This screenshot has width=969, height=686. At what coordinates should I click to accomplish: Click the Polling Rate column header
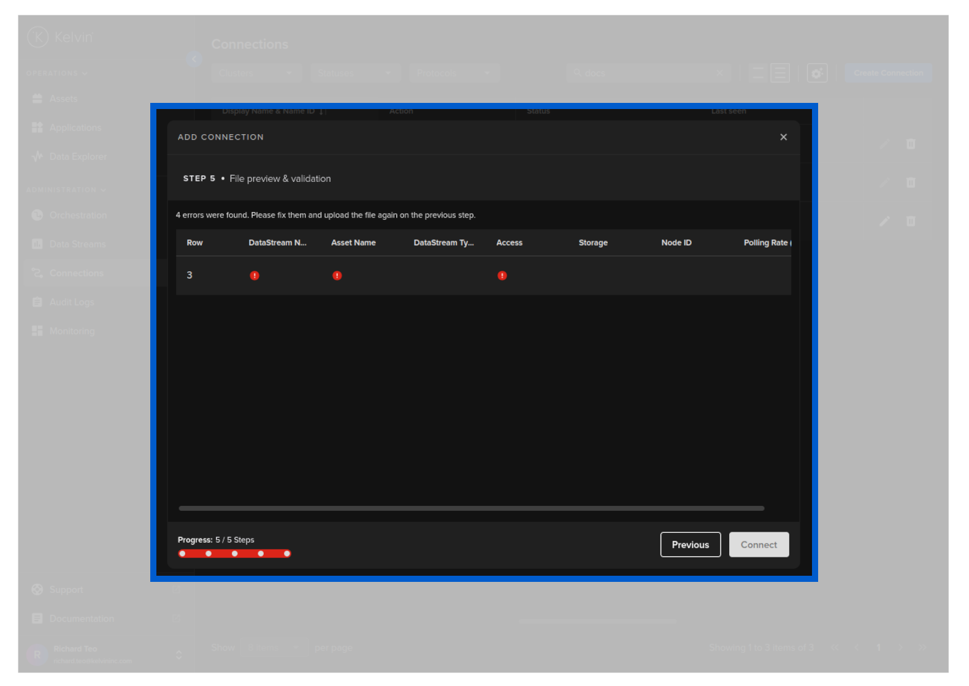(766, 243)
